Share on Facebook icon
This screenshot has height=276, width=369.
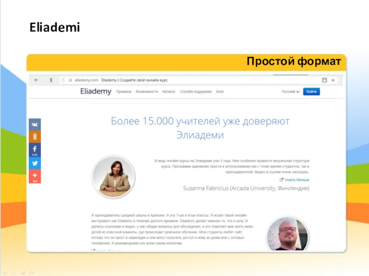coord(35,150)
